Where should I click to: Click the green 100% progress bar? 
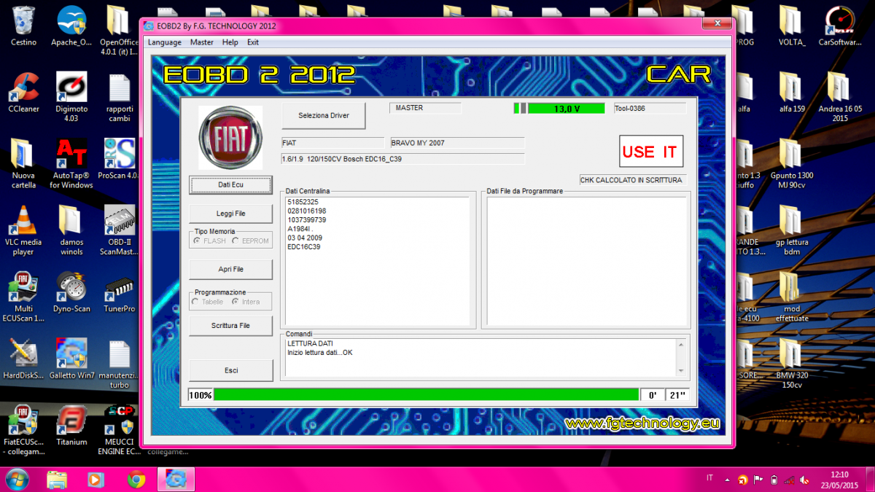click(427, 395)
